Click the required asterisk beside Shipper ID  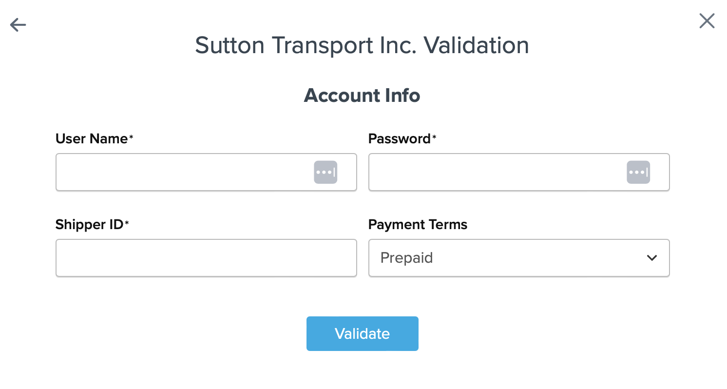click(127, 224)
